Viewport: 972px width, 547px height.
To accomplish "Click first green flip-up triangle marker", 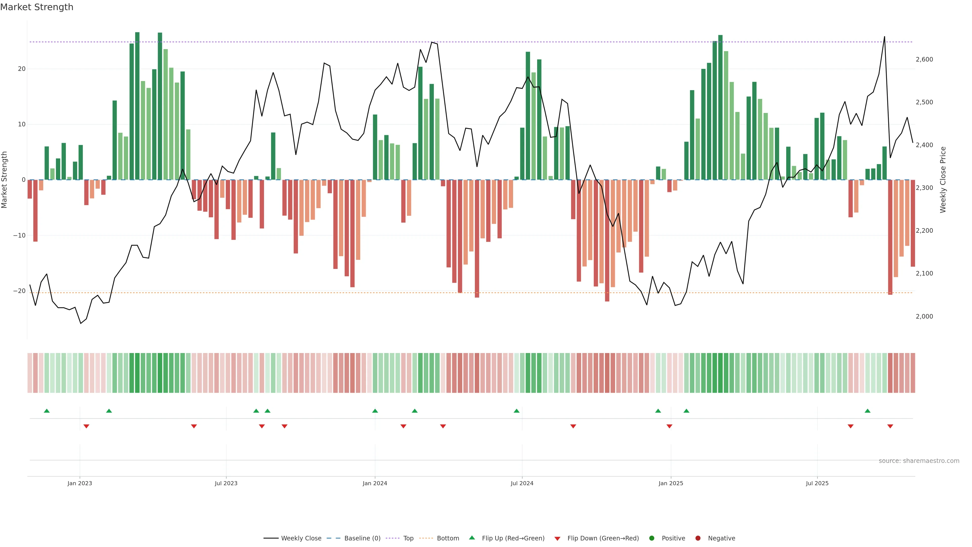I will point(47,411).
